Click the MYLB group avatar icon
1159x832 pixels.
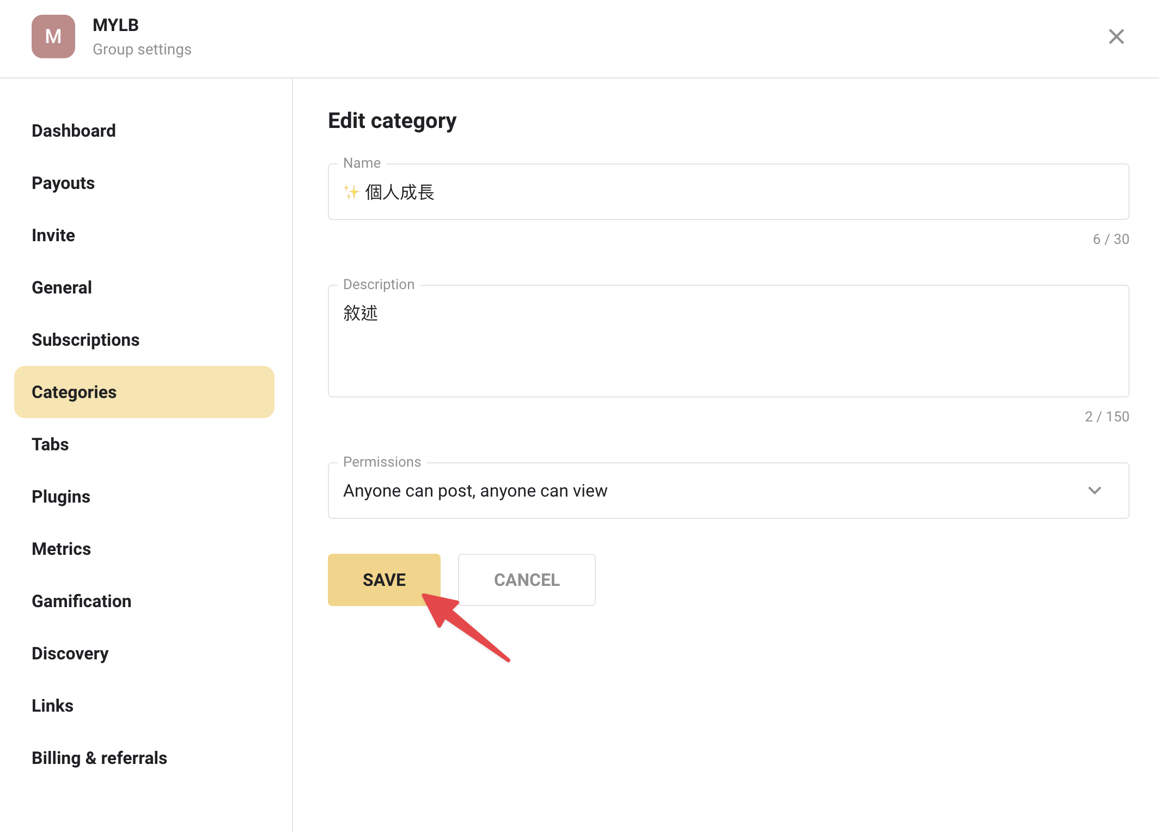[x=53, y=36]
